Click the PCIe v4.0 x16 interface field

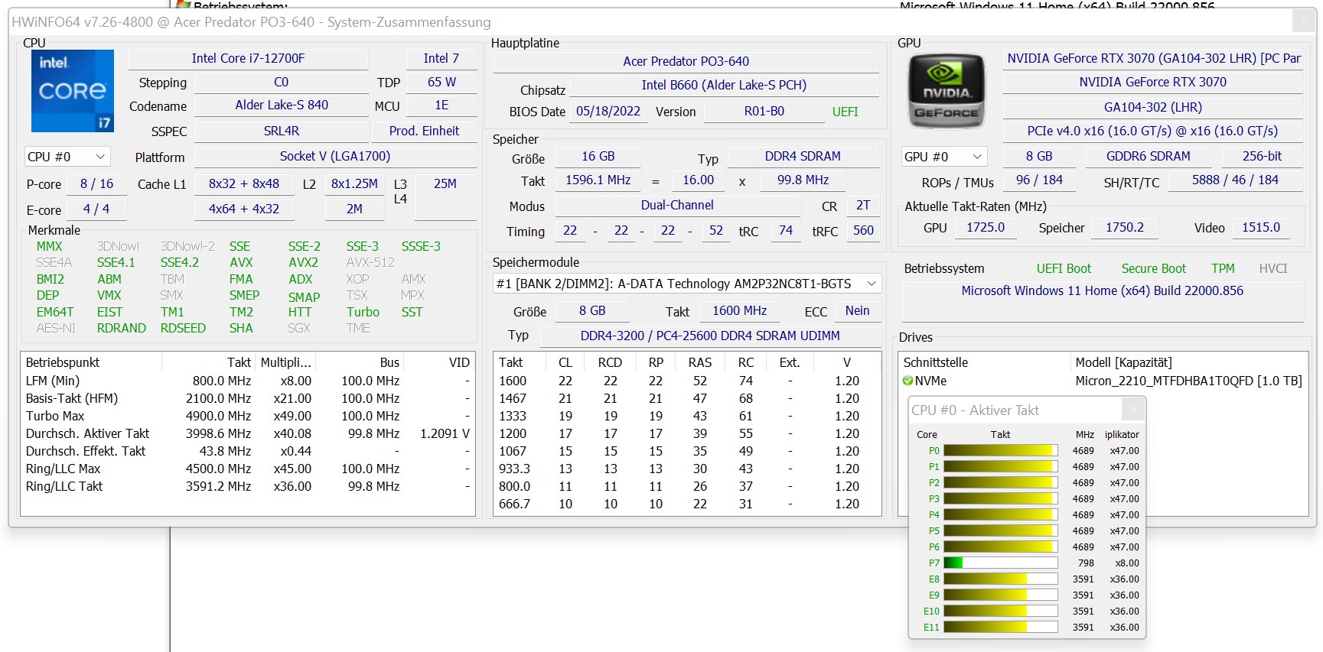[x=1152, y=131]
